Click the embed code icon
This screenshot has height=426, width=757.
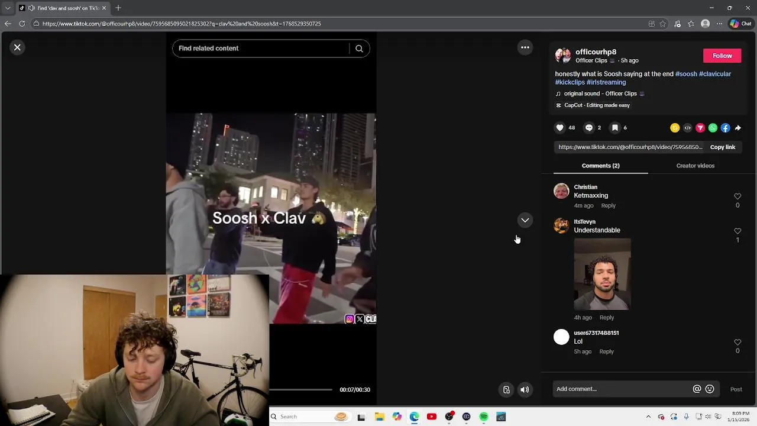pos(688,128)
